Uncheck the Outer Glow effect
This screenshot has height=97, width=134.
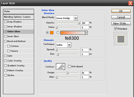click(x=6, y=31)
